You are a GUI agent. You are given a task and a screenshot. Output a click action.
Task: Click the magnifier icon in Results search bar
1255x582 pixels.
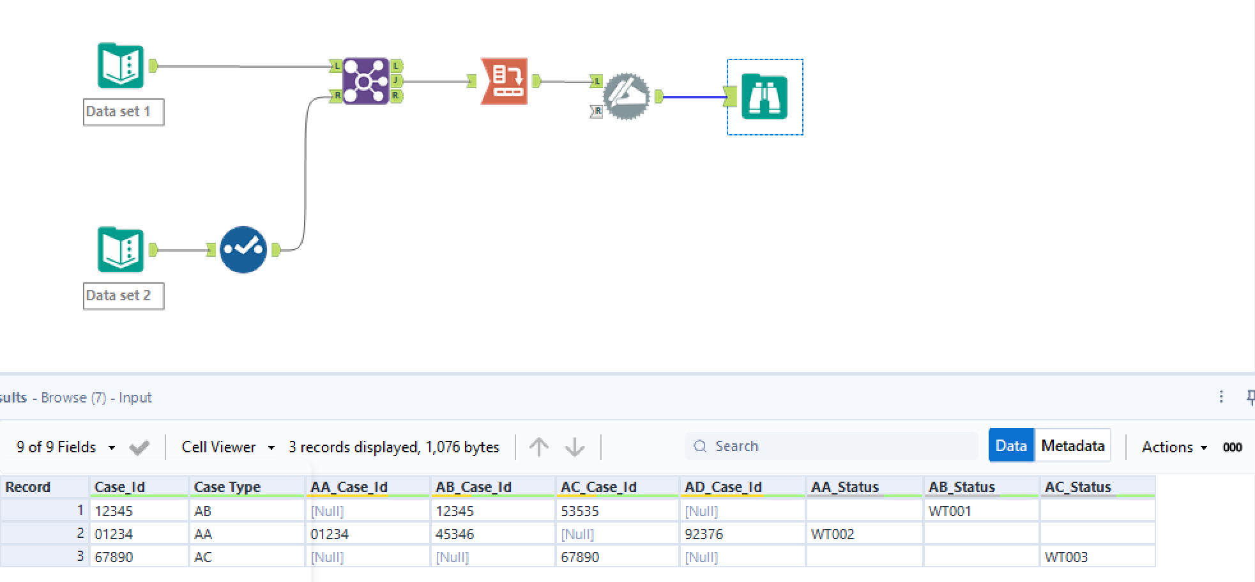(x=699, y=446)
